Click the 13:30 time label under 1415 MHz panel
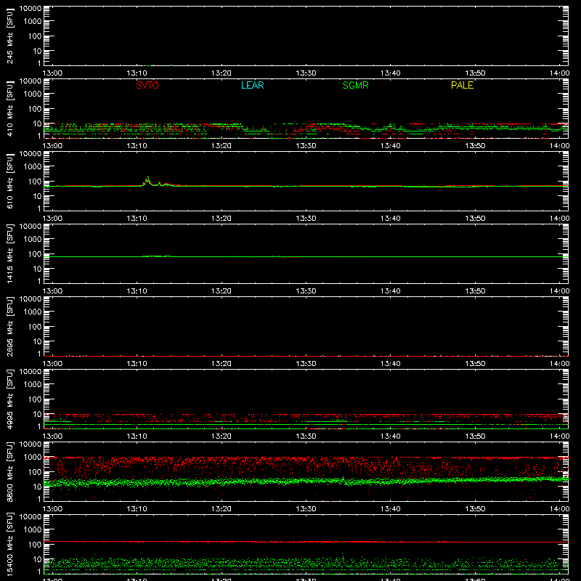 (x=306, y=291)
